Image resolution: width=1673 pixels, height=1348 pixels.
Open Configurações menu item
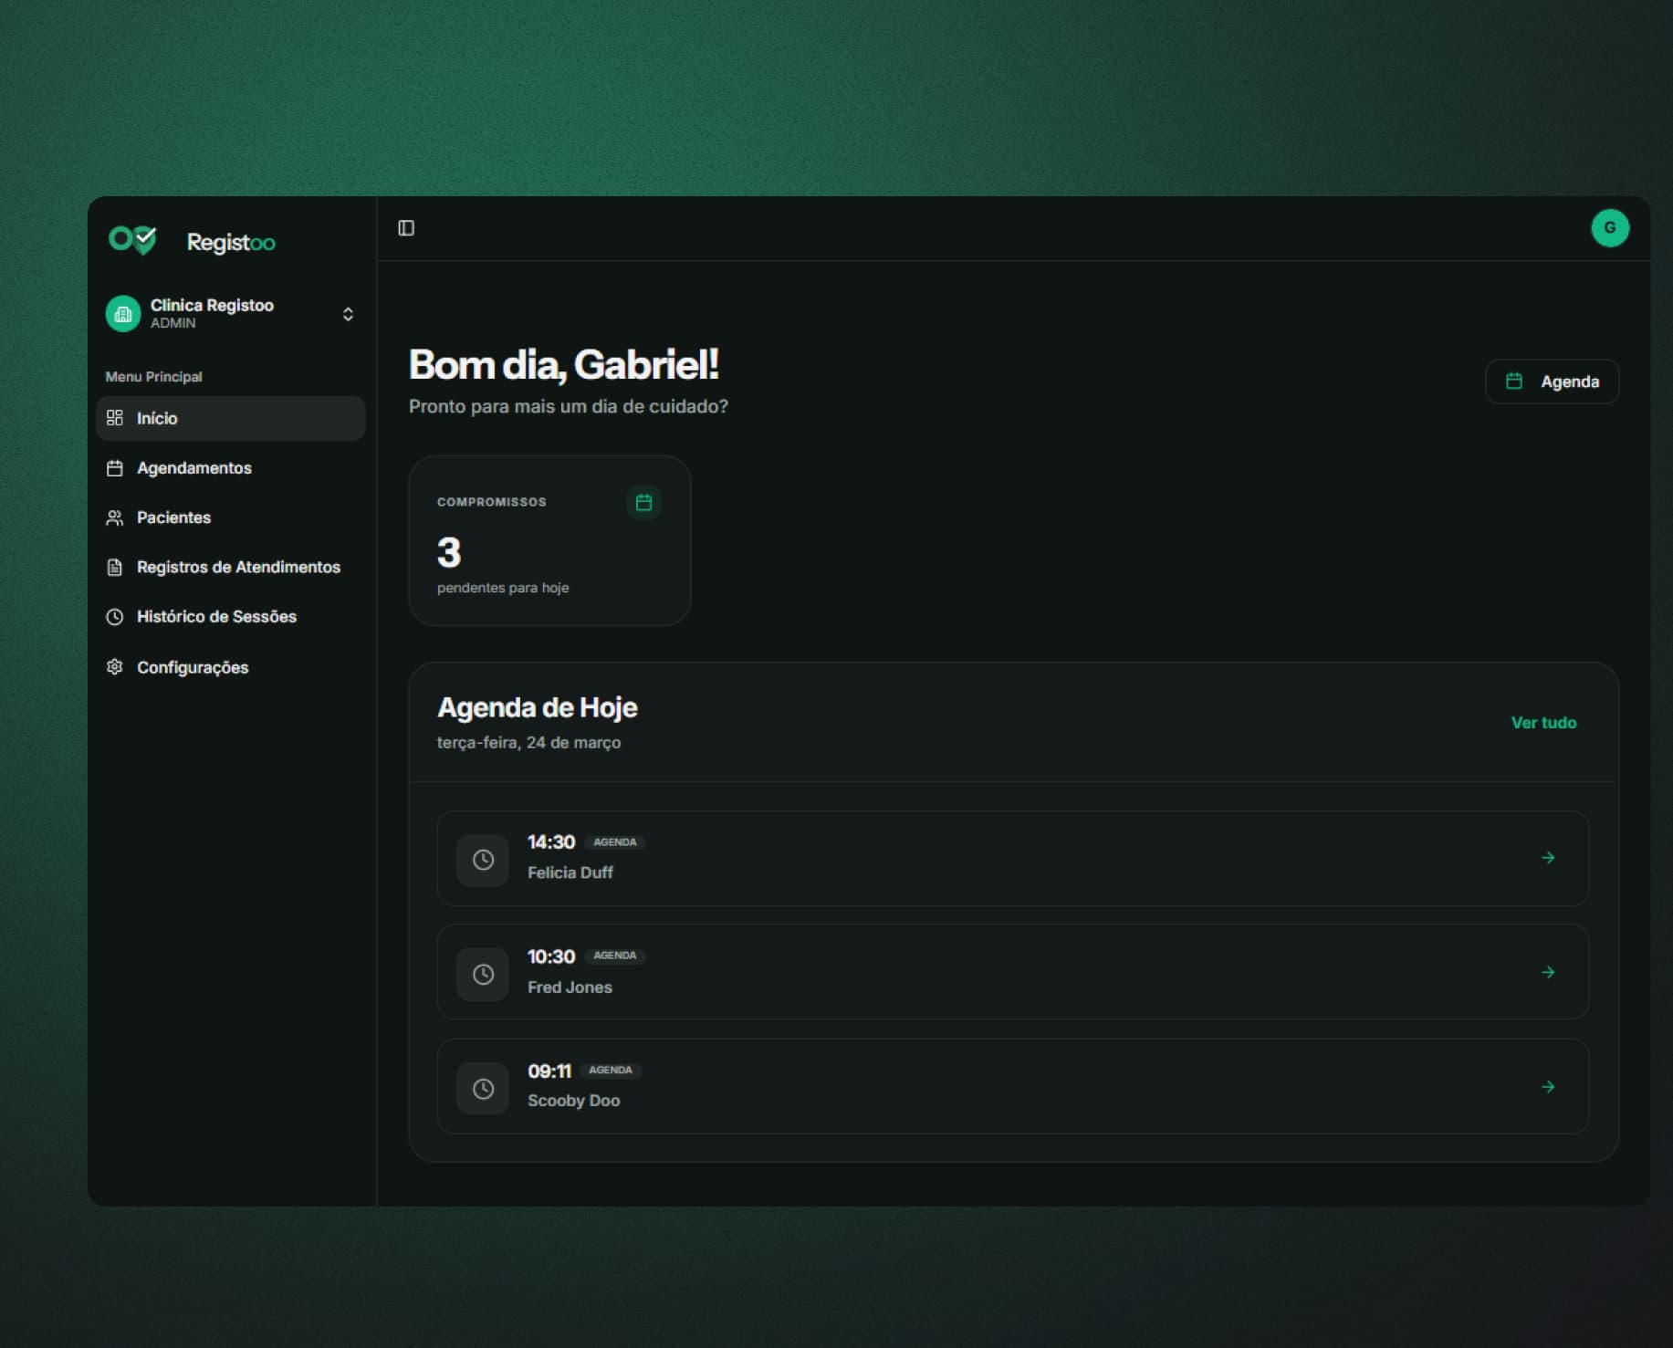231,667
